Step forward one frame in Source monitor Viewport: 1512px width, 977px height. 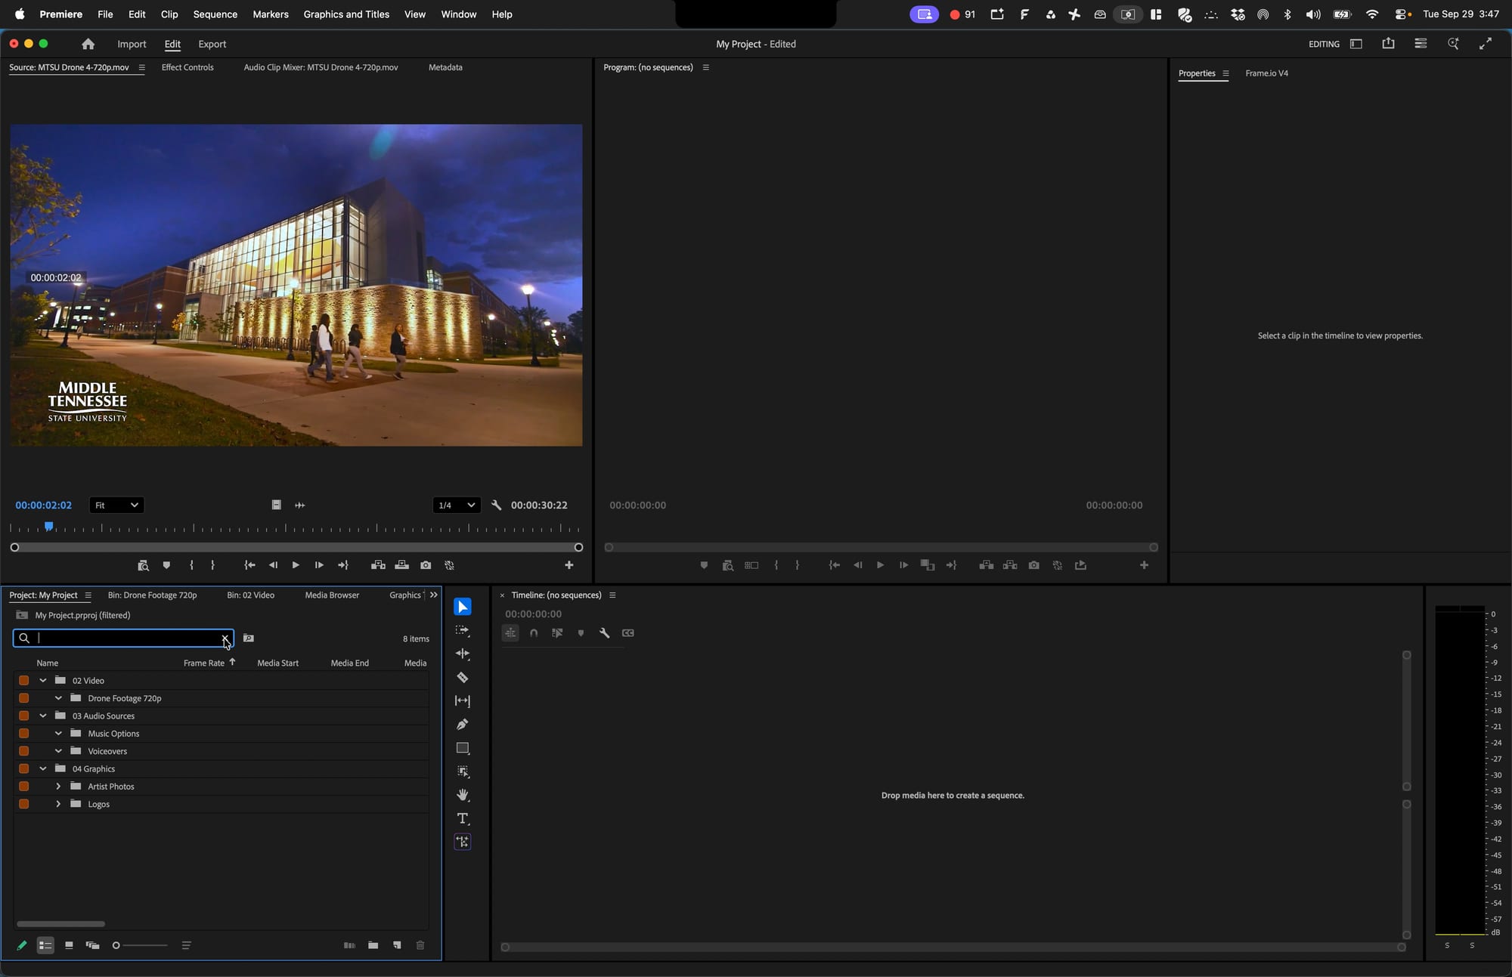coord(319,565)
